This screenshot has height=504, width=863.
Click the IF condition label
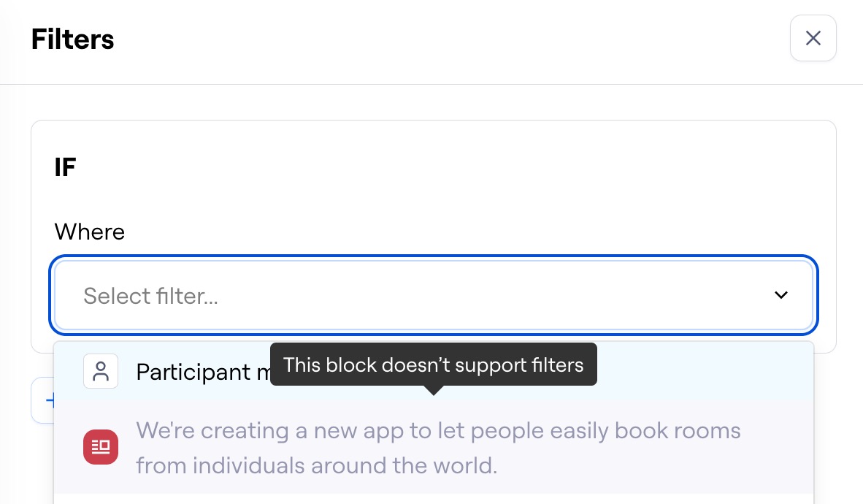pyautogui.click(x=65, y=167)
